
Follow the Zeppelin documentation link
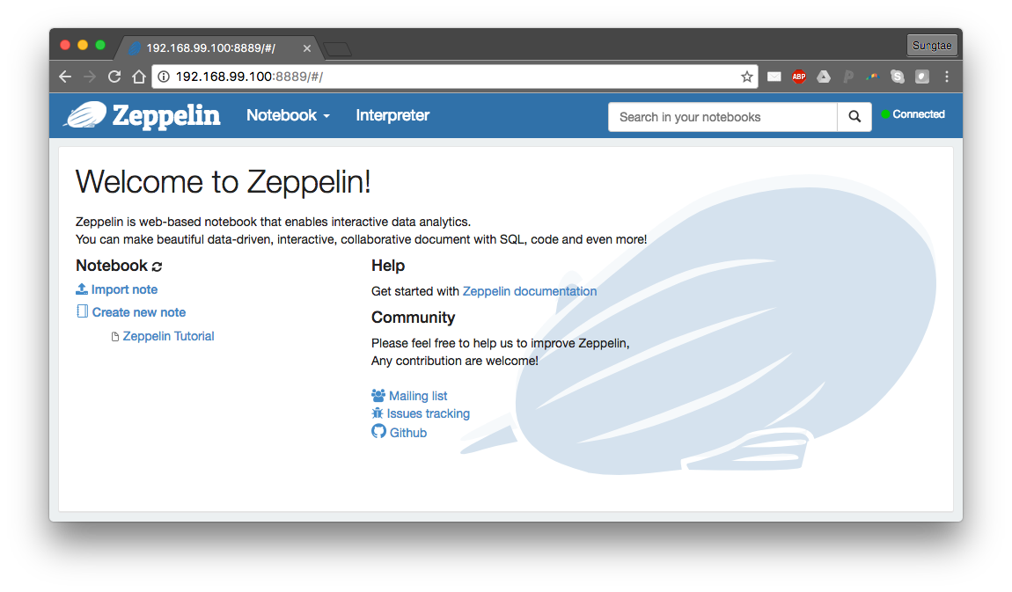coord(529,290)
